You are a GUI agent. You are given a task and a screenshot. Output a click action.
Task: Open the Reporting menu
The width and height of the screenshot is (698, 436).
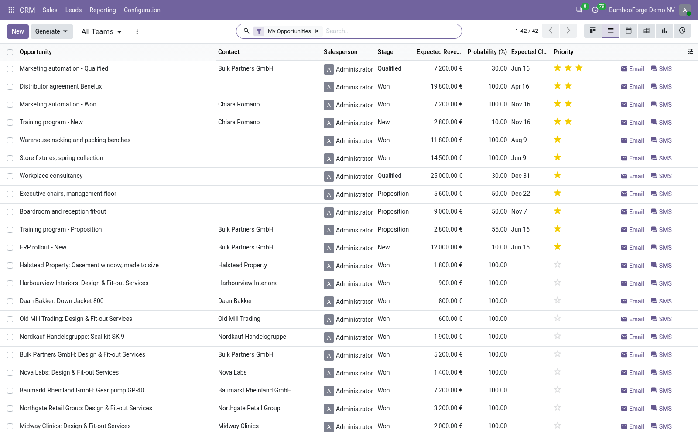[103, 10]
